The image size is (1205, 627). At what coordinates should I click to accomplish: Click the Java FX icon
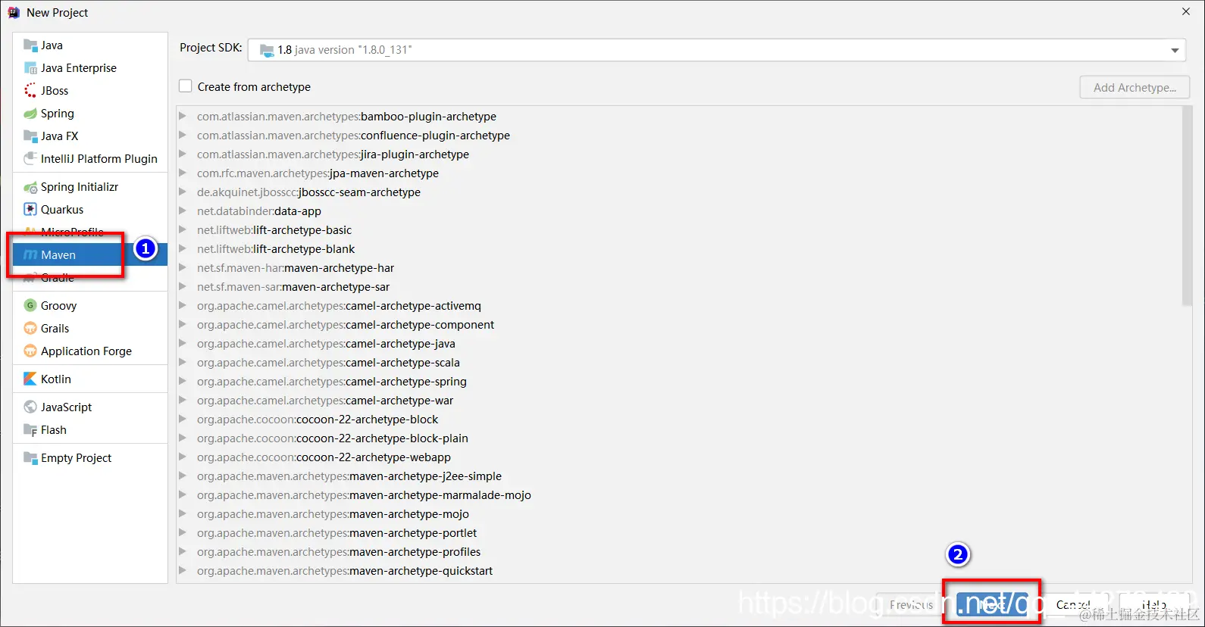tap(30, 136)
